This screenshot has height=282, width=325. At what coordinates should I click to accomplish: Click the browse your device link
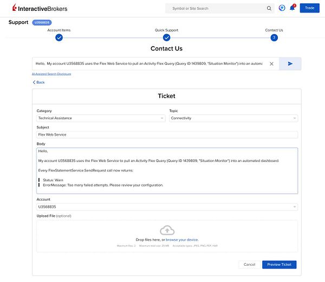point(182,240)
